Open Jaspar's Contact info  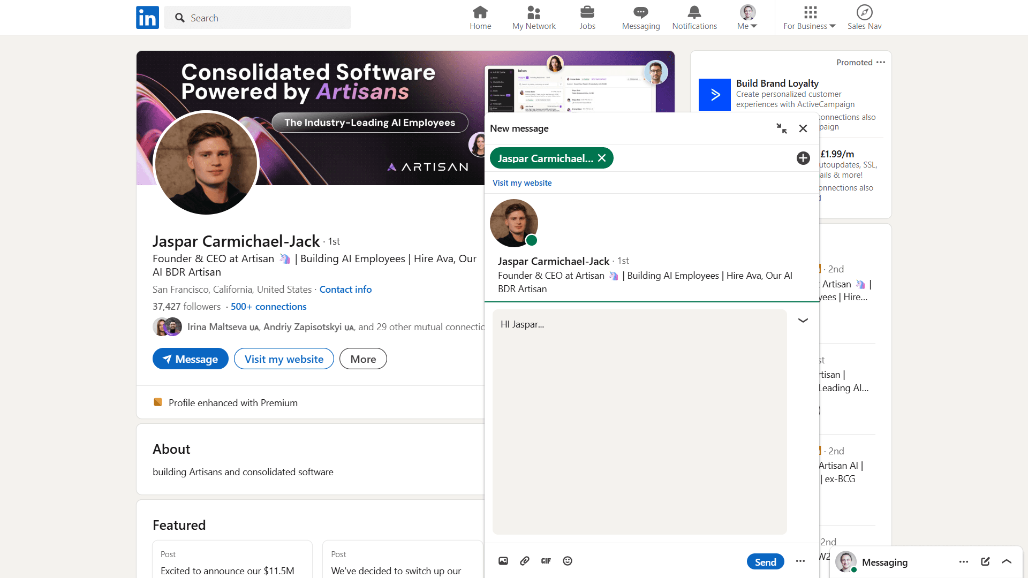pos(345,289)
